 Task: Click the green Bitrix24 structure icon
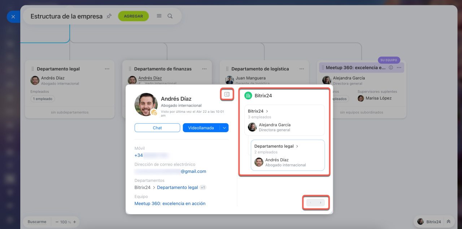coord(248,95)
